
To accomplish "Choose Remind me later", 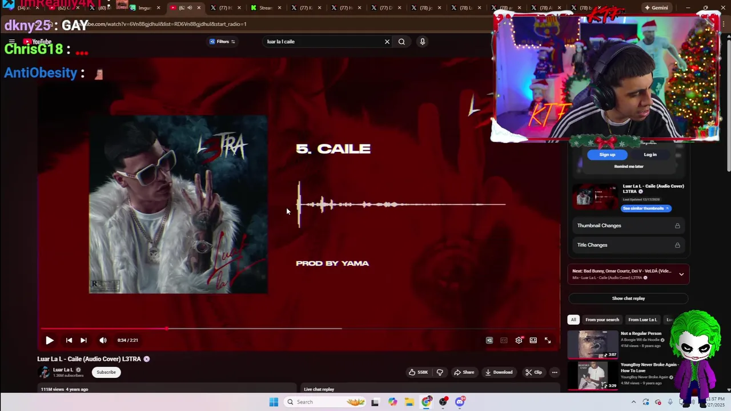I will 628,167.
